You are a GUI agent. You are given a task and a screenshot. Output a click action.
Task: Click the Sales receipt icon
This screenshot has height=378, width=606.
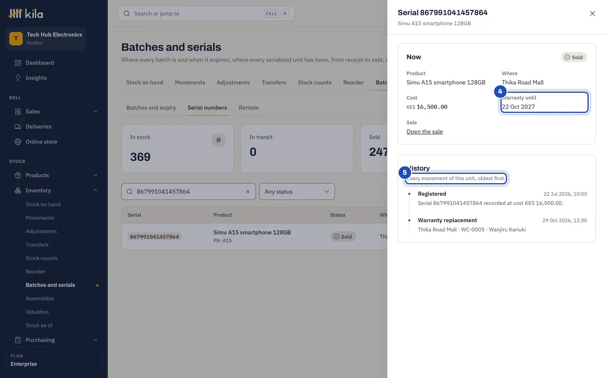[x=18, y=111]
